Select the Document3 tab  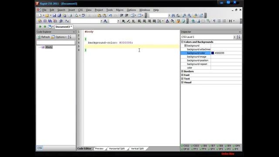pyautogui.click(x=64, y=27)
